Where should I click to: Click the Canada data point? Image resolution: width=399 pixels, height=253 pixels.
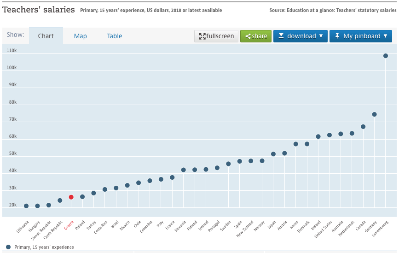[x=363, y=127]
